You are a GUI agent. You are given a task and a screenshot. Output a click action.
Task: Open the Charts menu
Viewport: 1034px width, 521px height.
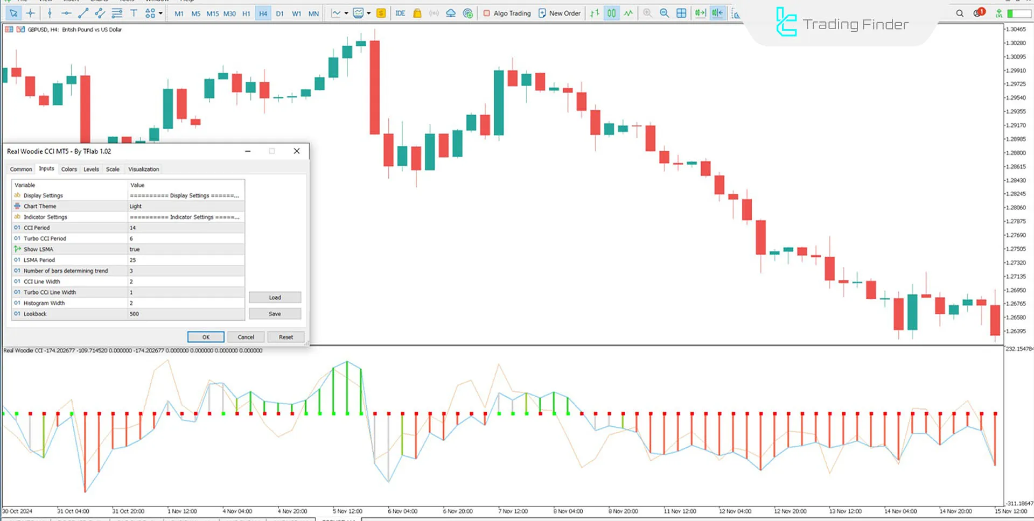(100, 1)
